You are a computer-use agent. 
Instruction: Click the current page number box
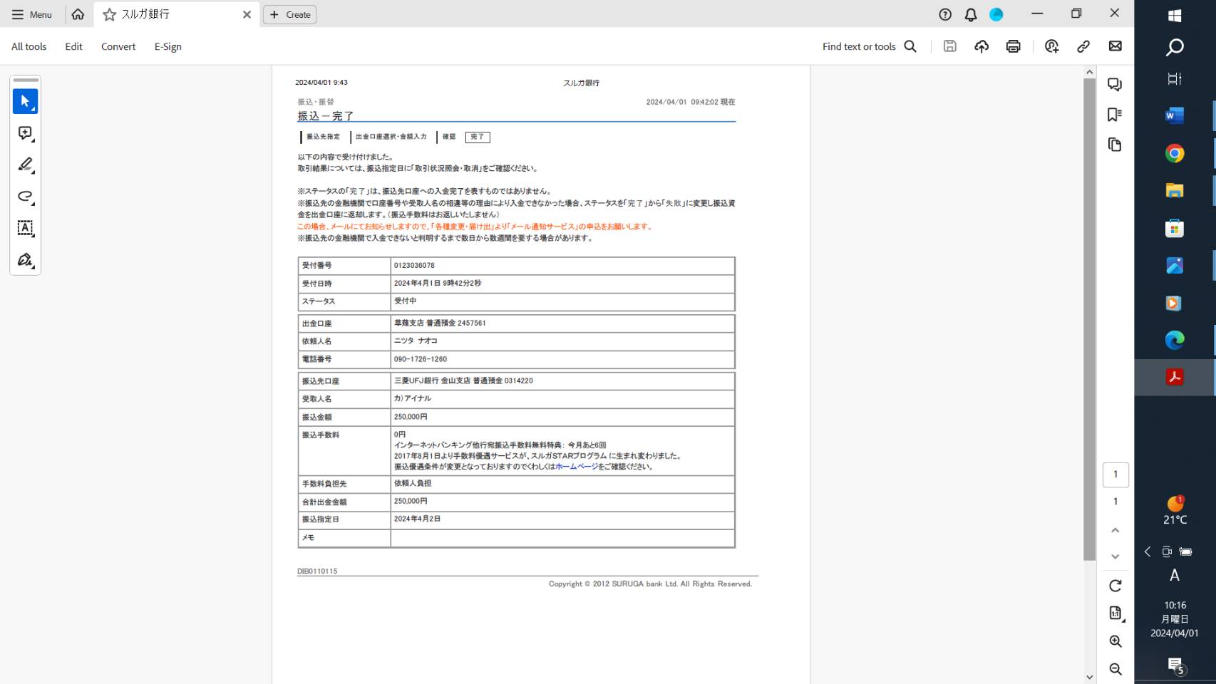1115,475
